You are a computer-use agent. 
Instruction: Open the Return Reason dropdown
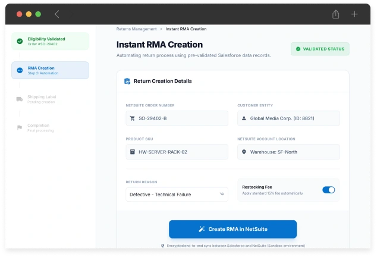click(x=177, y=195)
